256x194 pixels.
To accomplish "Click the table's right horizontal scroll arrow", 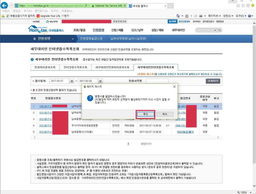I will 218,137.
